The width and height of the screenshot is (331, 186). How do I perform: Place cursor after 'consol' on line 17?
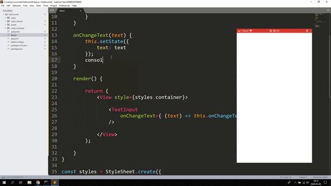(x=102, y=60)
